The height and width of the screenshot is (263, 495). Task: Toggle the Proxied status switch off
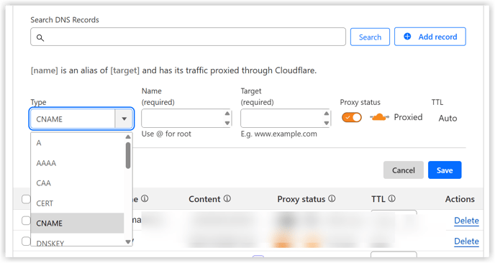[351, 117]
